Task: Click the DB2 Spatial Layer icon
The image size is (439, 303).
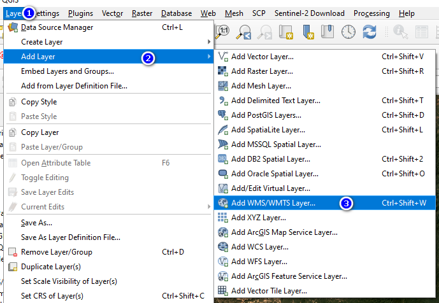Action: (x=223, y=159)
